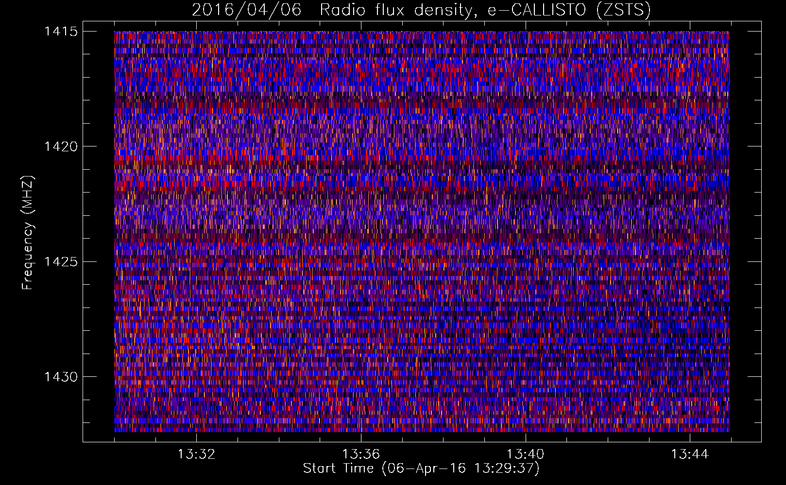Click the 13:36 time axis label
The width and height of the screenshot is (786, 485).
pos(361,454)
